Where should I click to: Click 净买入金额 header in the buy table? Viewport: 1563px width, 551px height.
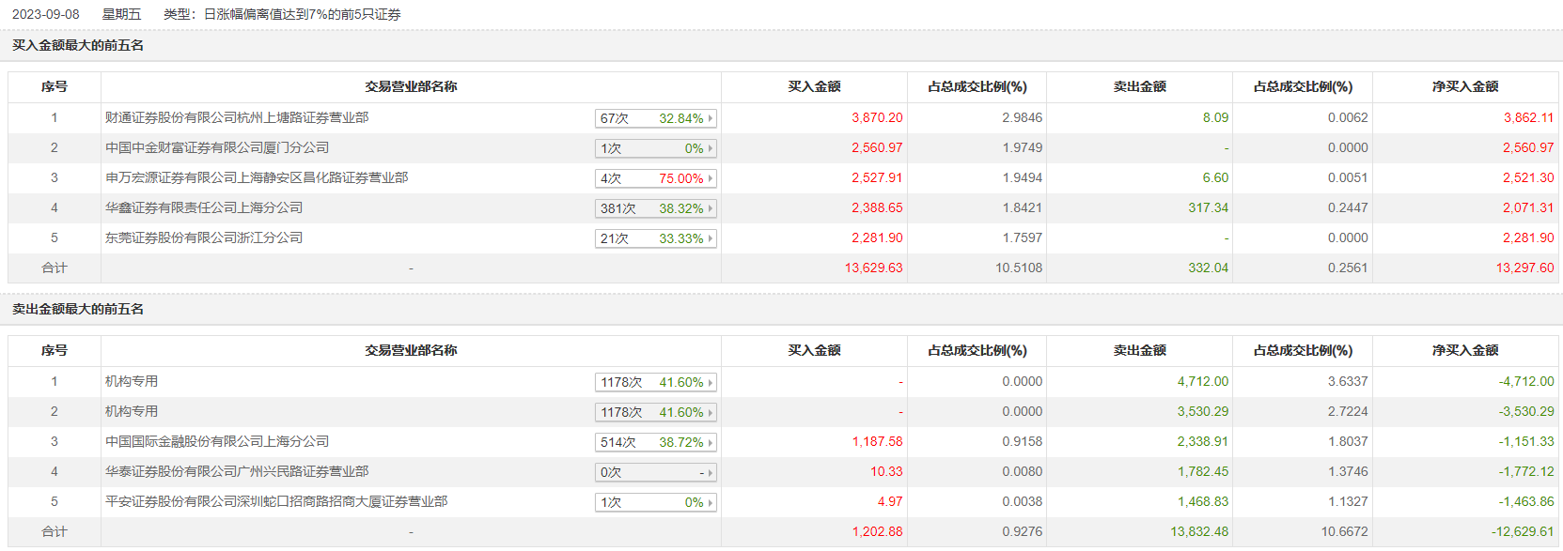(x=1465, y=86)
